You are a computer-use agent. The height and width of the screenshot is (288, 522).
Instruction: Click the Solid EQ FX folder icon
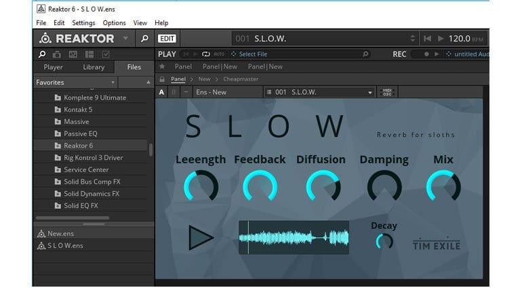pyautogui.click(x=58, y=205)
